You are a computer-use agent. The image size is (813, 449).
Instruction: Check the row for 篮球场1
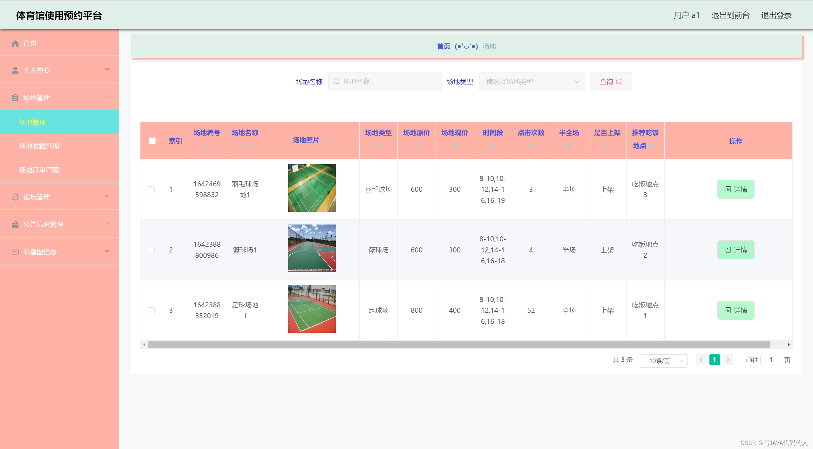pyautogui.click(x=152, y=250)
